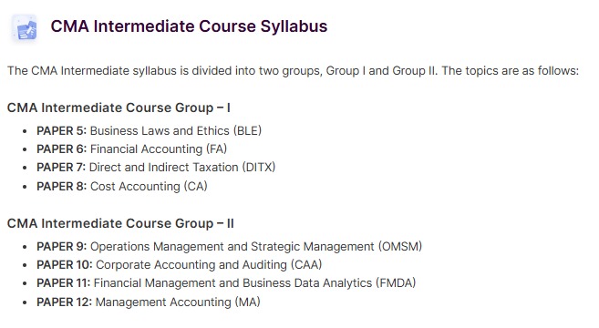This screenshot has width=599, height=328.
Task: Click the (OMSM) abbreviation text
Action: coord(400,246)
